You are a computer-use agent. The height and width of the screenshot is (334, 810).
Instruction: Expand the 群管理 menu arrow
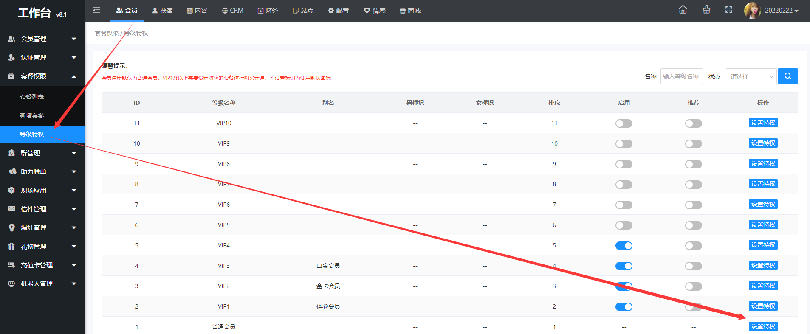pyautogui.click(x=74, y=153)
